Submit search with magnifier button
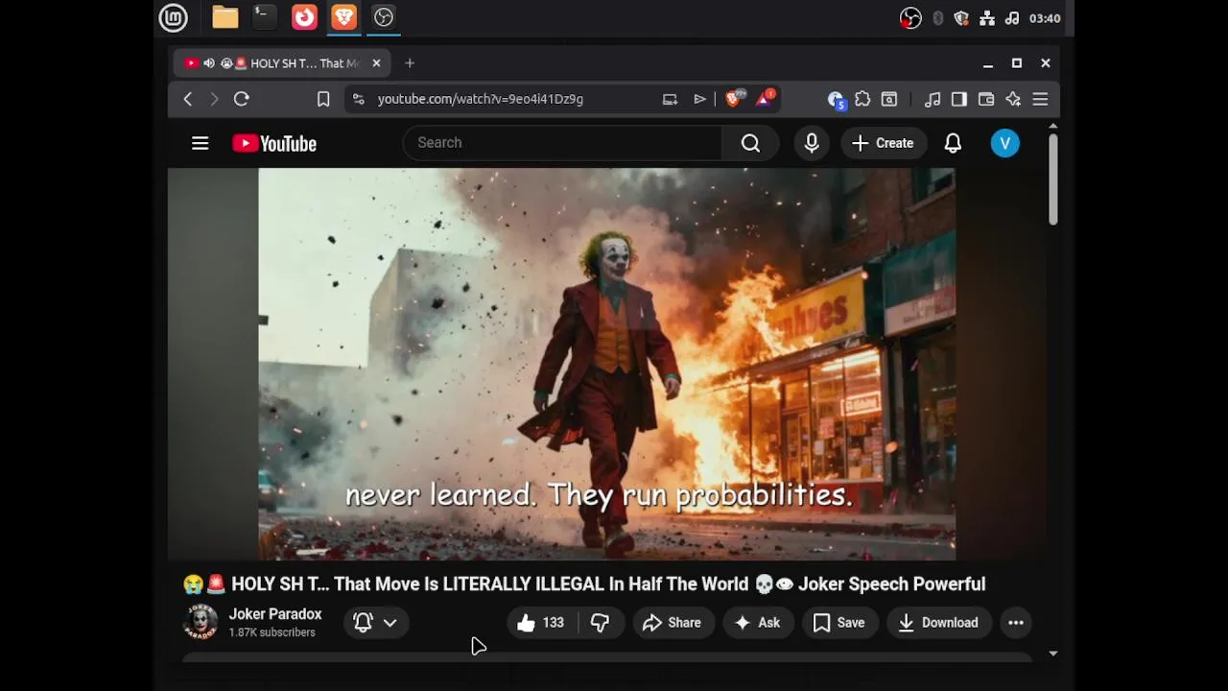The height and width of the screenshot is (691, 1228). pos(750,143)
